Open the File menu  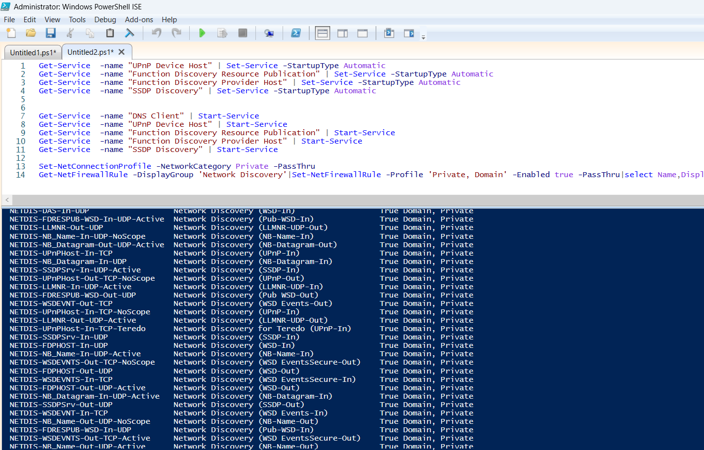click(9, 20)
